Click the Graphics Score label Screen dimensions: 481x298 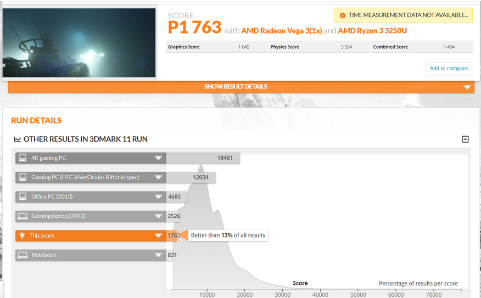tap(184, 47)
